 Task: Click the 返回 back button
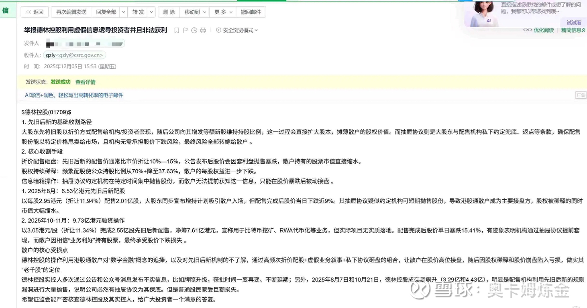click(x=35, y=12)
